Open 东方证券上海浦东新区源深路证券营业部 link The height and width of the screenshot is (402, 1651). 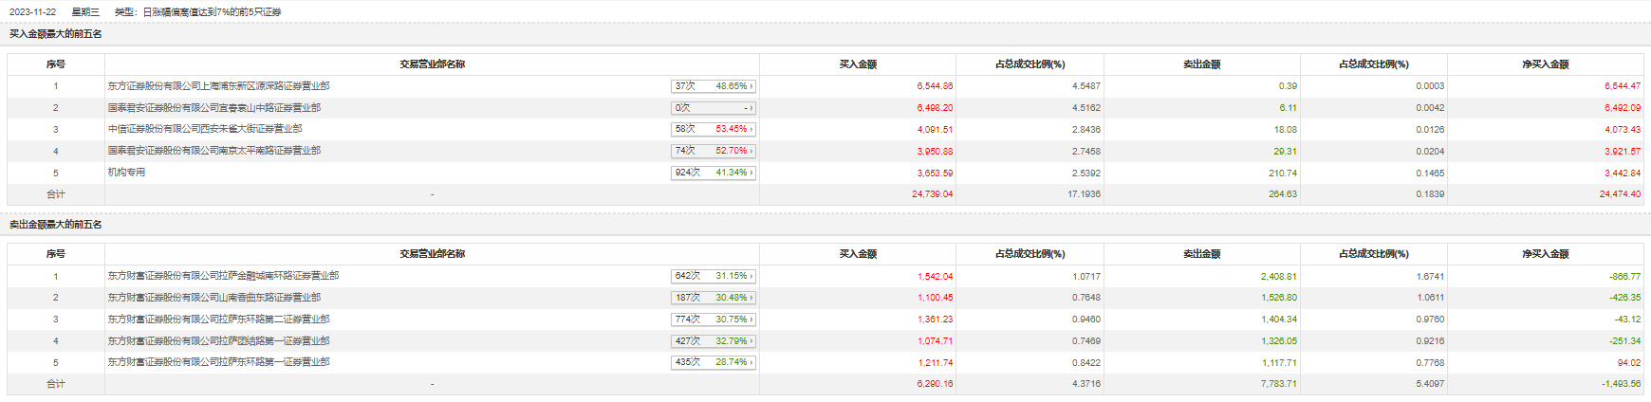point(218,86)
